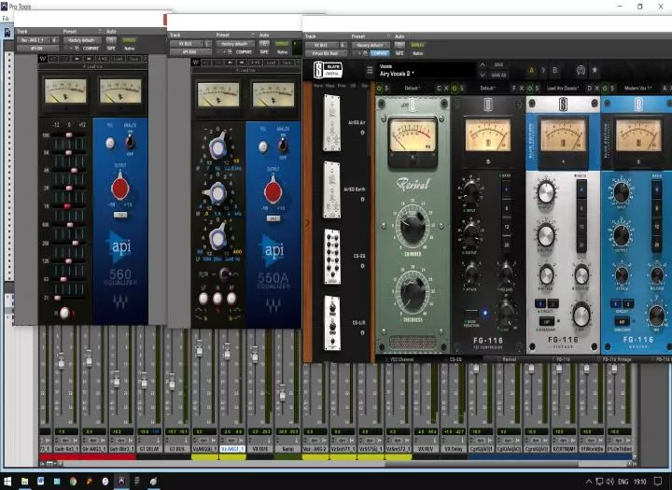The image size is (672, 490).
Task: Open File Explorer from the taskbar
Action: pos(24,482)
